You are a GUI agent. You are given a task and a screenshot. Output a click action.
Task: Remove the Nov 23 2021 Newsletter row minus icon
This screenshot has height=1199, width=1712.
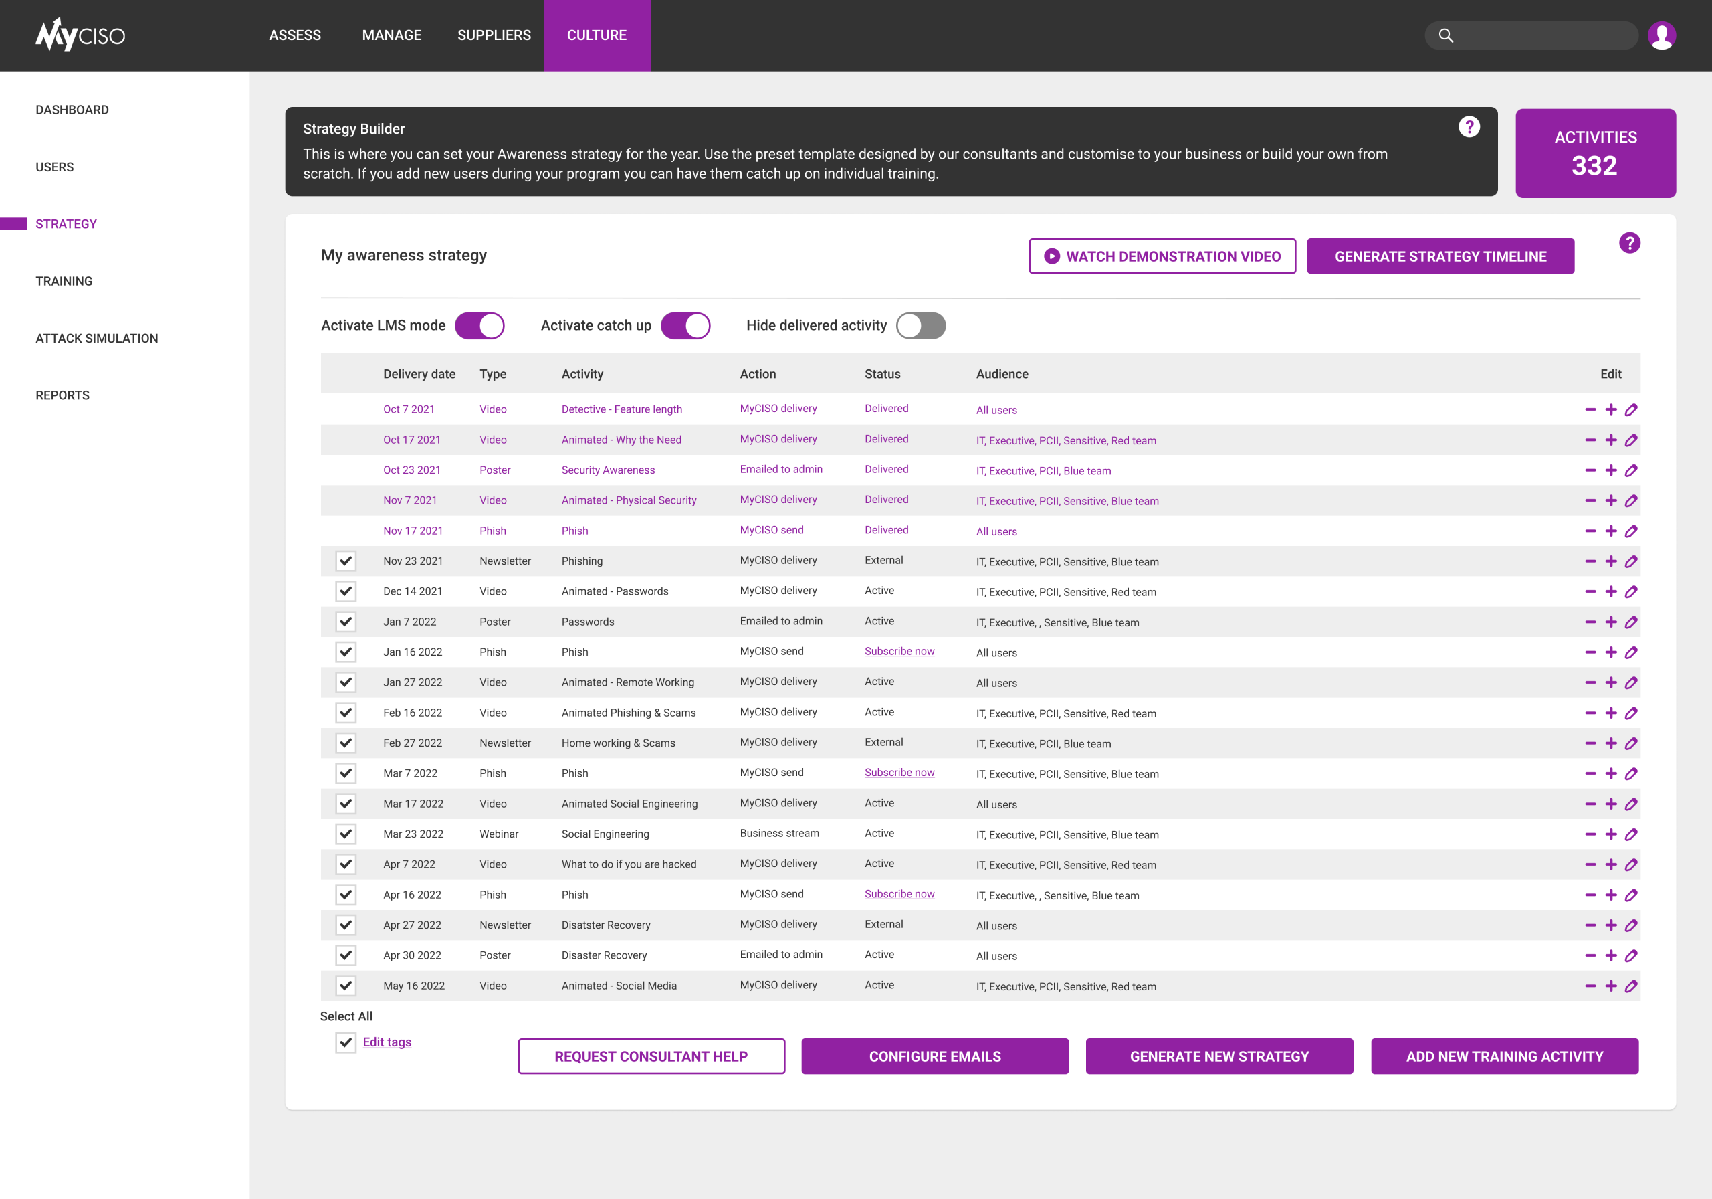pos(1590,561)
